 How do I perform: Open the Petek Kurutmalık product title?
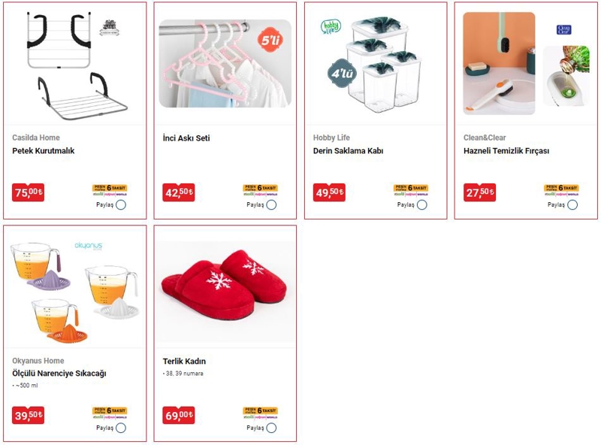coord(44,151)
